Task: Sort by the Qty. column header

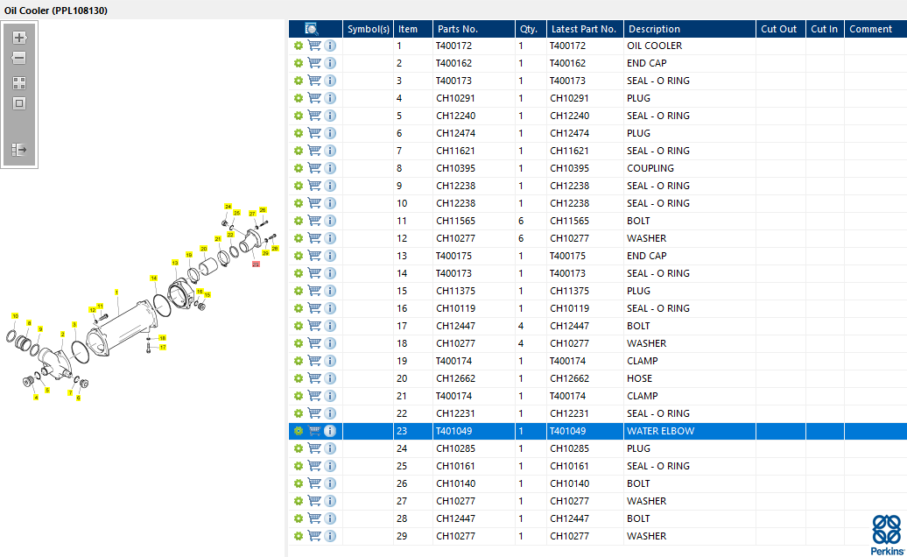Action: (531, 29)
